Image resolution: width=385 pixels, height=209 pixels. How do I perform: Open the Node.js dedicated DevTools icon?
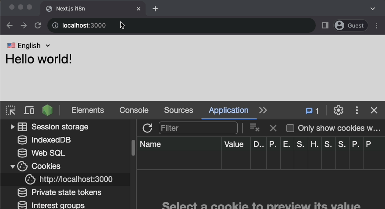pyautogui.click(x=47, y=110)
